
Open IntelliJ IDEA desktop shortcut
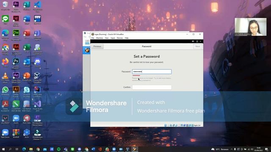37,92
